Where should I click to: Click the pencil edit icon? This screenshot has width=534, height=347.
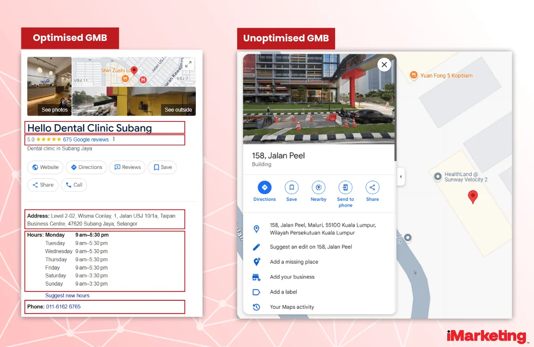click(256, 247)
